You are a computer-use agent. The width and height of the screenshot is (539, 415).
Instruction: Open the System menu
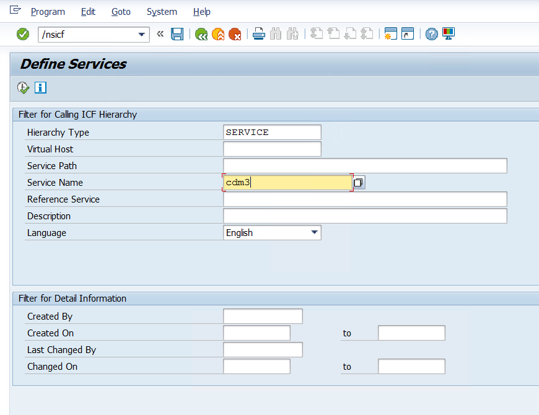click(162, 12)
